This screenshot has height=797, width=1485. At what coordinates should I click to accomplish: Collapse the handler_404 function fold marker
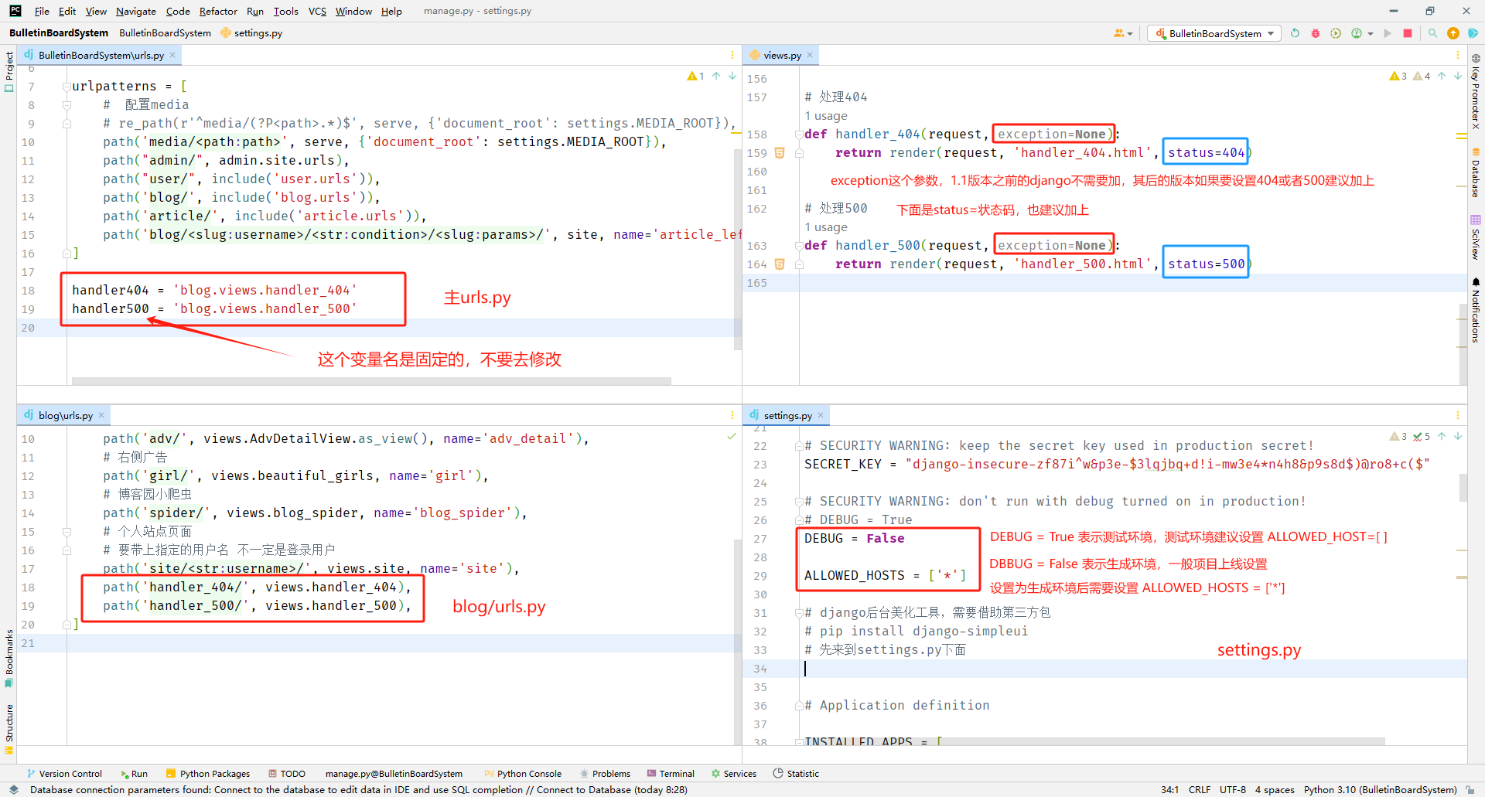(799, 135)
